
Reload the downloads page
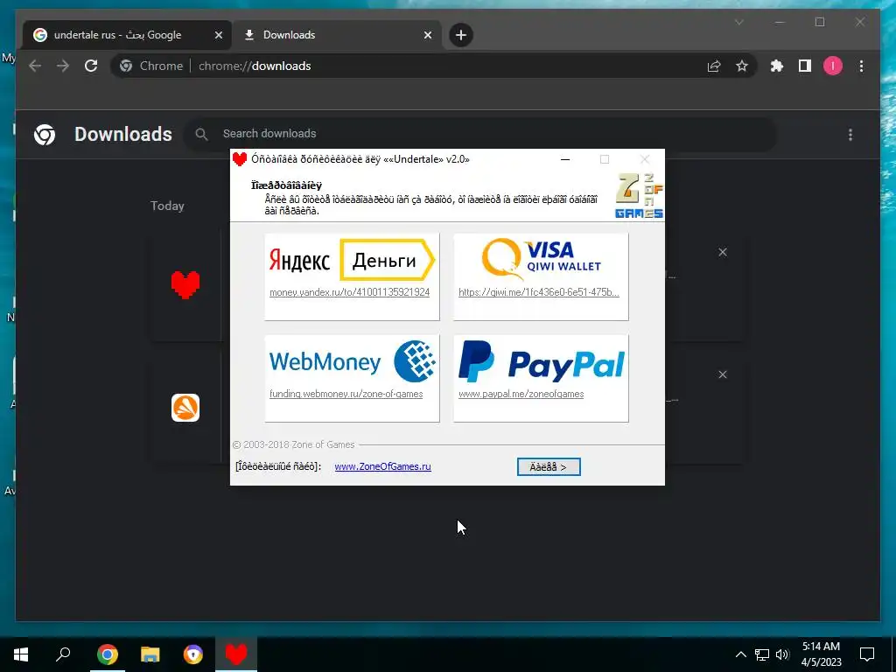pyautogui.click(x=91, y=66)
